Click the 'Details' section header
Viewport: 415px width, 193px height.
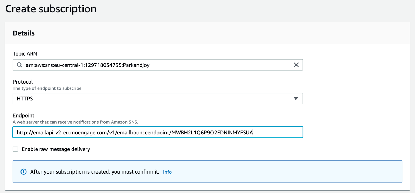pyautogui.click(x=24, y=33)
